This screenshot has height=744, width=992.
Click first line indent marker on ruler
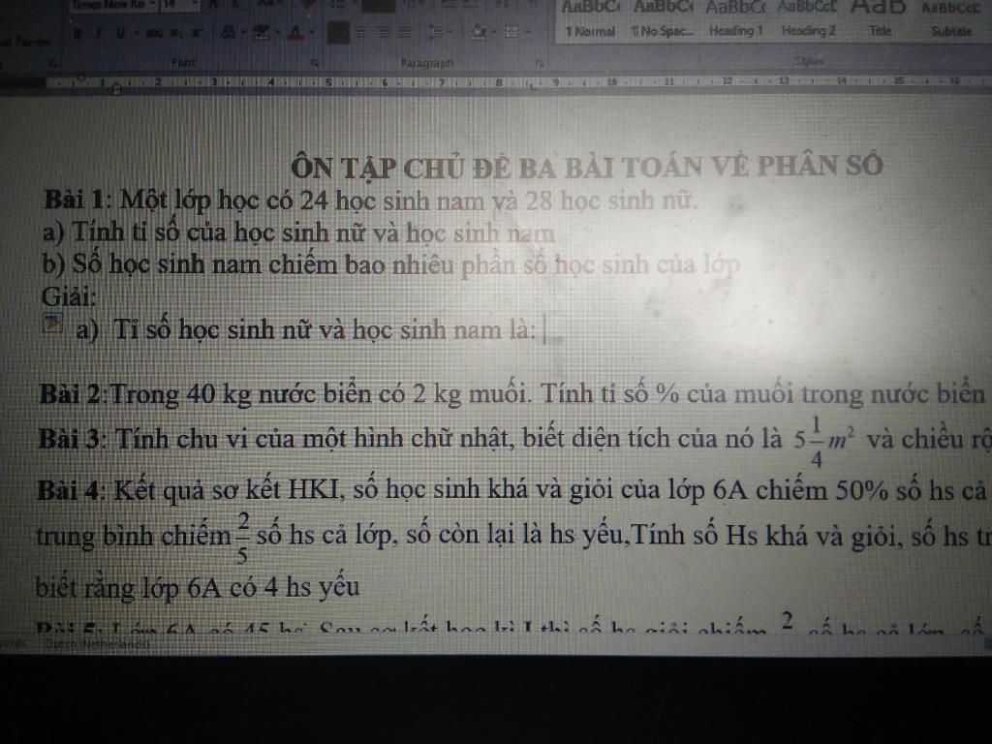click(81, 78)
